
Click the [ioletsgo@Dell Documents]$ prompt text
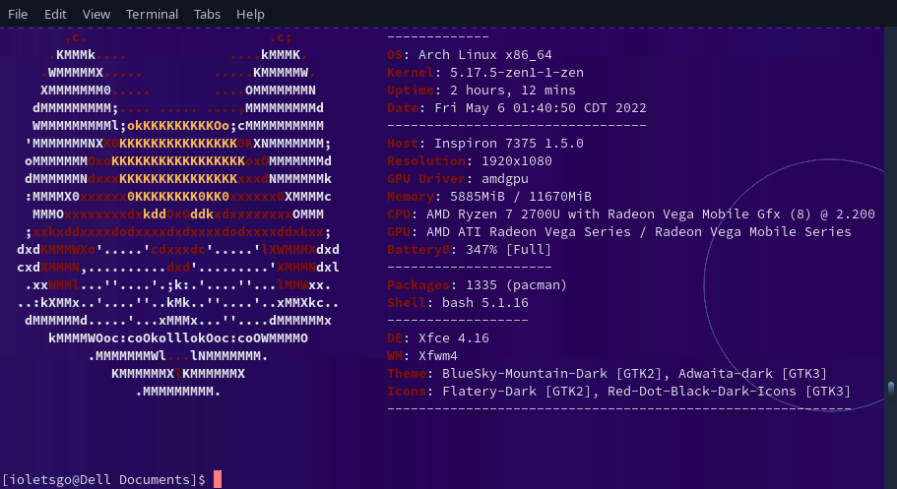(103, 479)
